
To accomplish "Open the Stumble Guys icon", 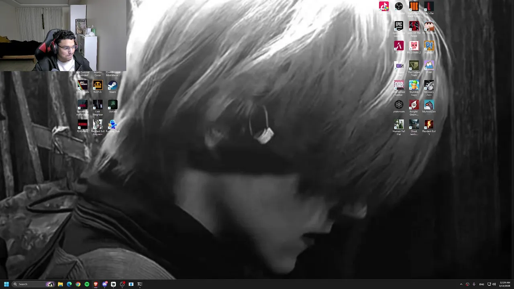I will (x=414, y=88).
